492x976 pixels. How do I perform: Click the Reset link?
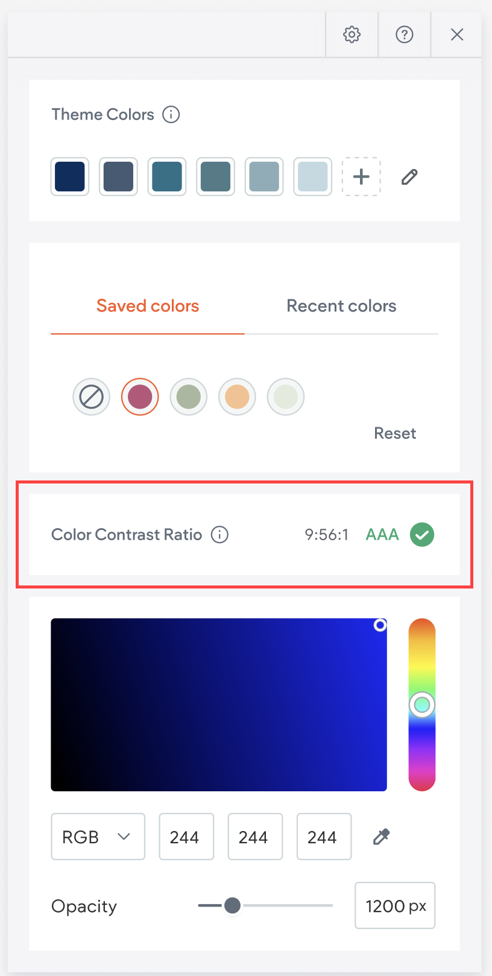click(x=395, y=433)
